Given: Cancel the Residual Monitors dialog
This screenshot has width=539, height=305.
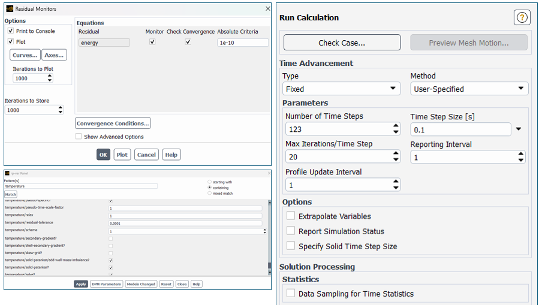Looking at the screenshot, I should [146, 155].
